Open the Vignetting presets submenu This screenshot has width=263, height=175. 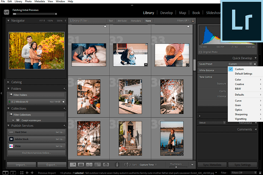coord(245,119)
